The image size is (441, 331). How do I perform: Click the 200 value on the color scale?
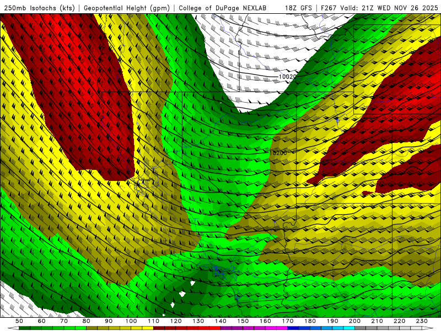[x=355, y=321]
